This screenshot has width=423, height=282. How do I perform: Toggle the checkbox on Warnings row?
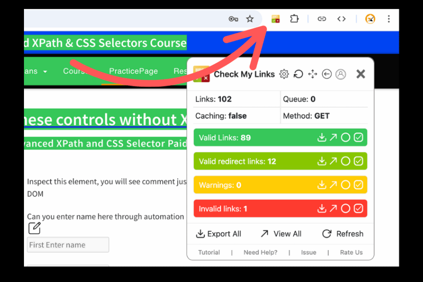point(358,185)
